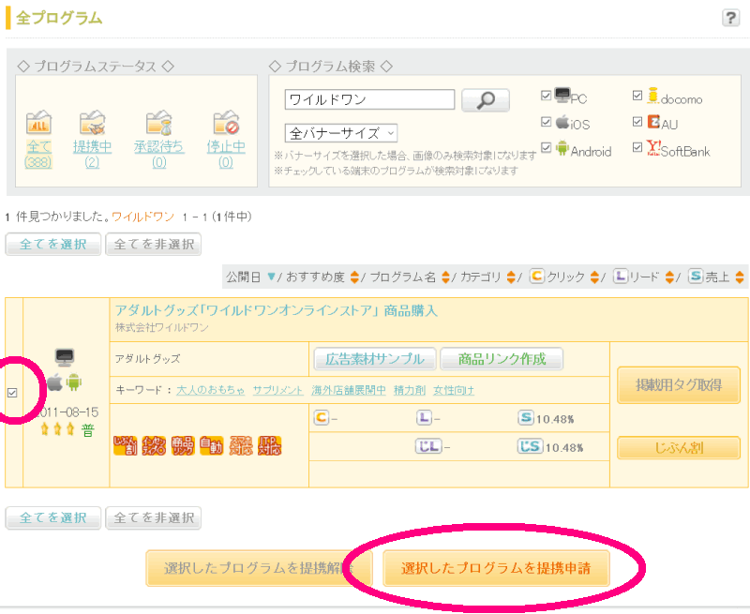Open the 海外店舗展開中 keyword link
Viewport: 750px width, 614px height.
pyautogui.click(x=349, y=390)
